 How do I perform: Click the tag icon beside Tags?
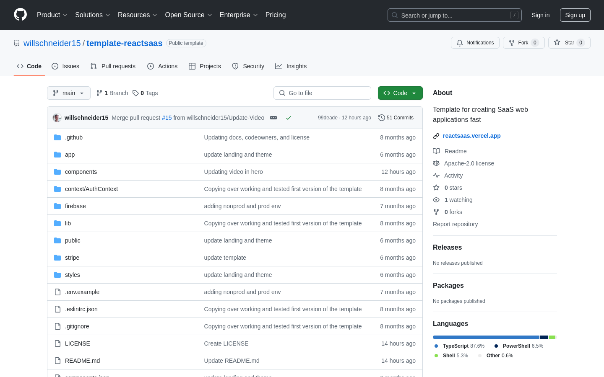(135, 93)
